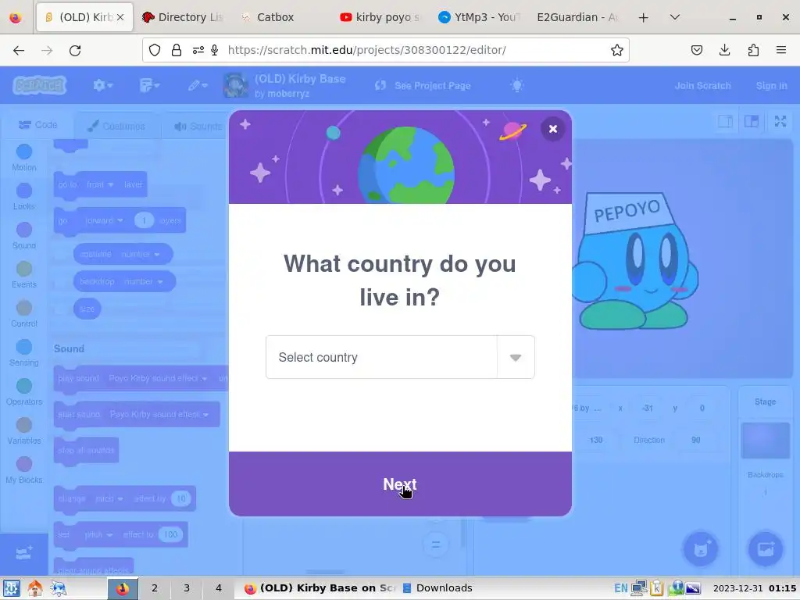The width and height of the screenshot is (800, 600).
Task: Switch to large stage layout
Action: point(752,121)
